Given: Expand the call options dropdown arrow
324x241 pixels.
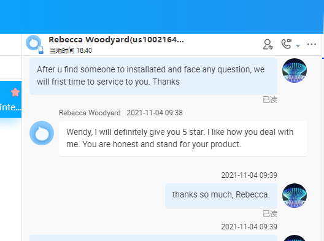Looking at the screenshot, I should click(x=298, y=46).
